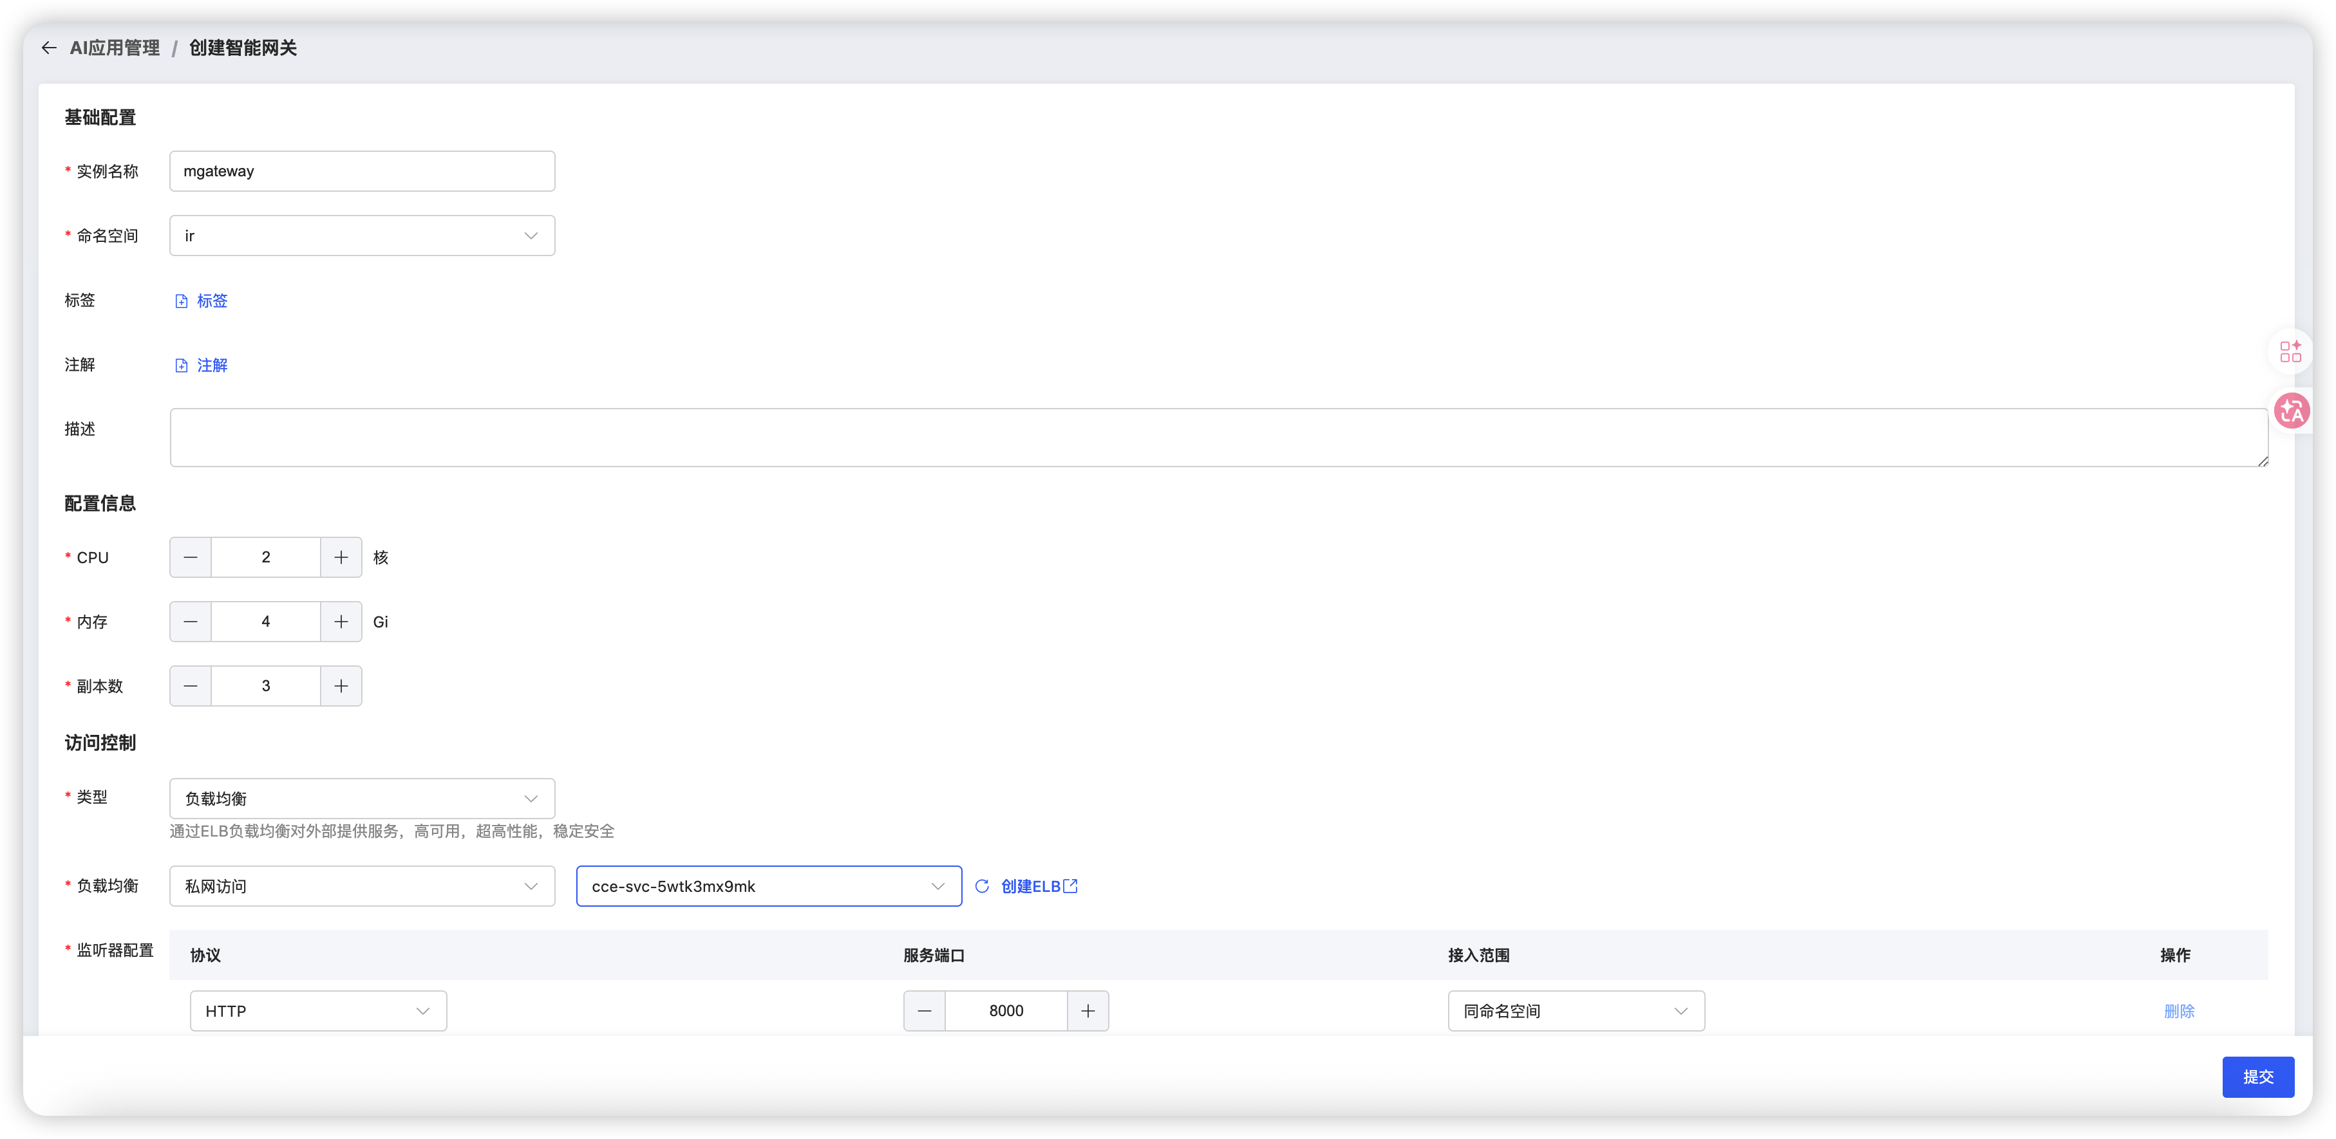Click the refresh ELB list icon
Viewport: 2336px width, 1139px height.
[x=981, y=886]
